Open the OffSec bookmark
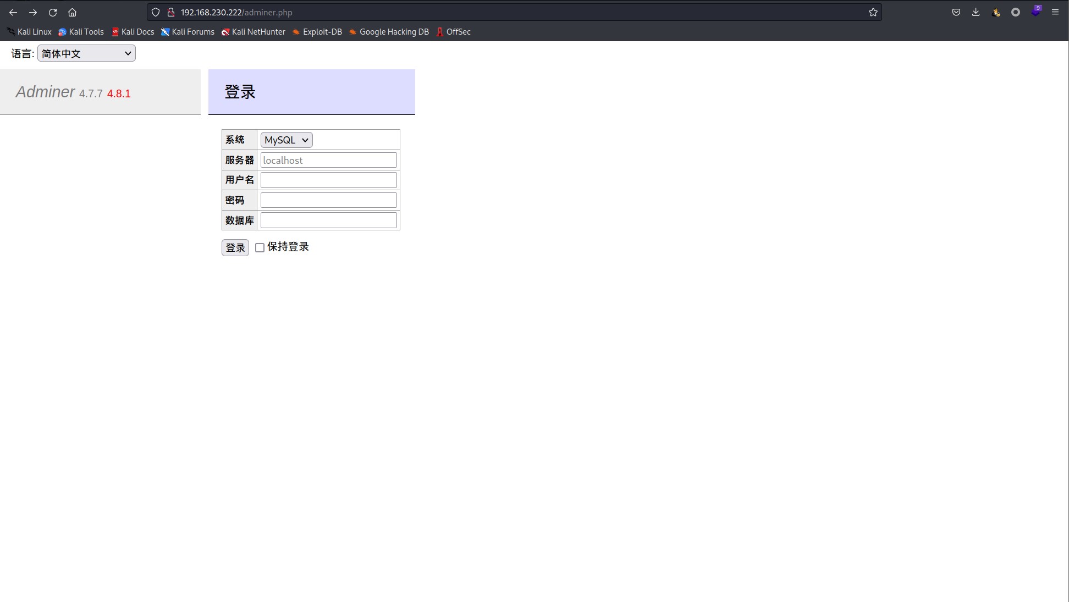The width and height of the screenshot is (1069, 602). point(454,32)
